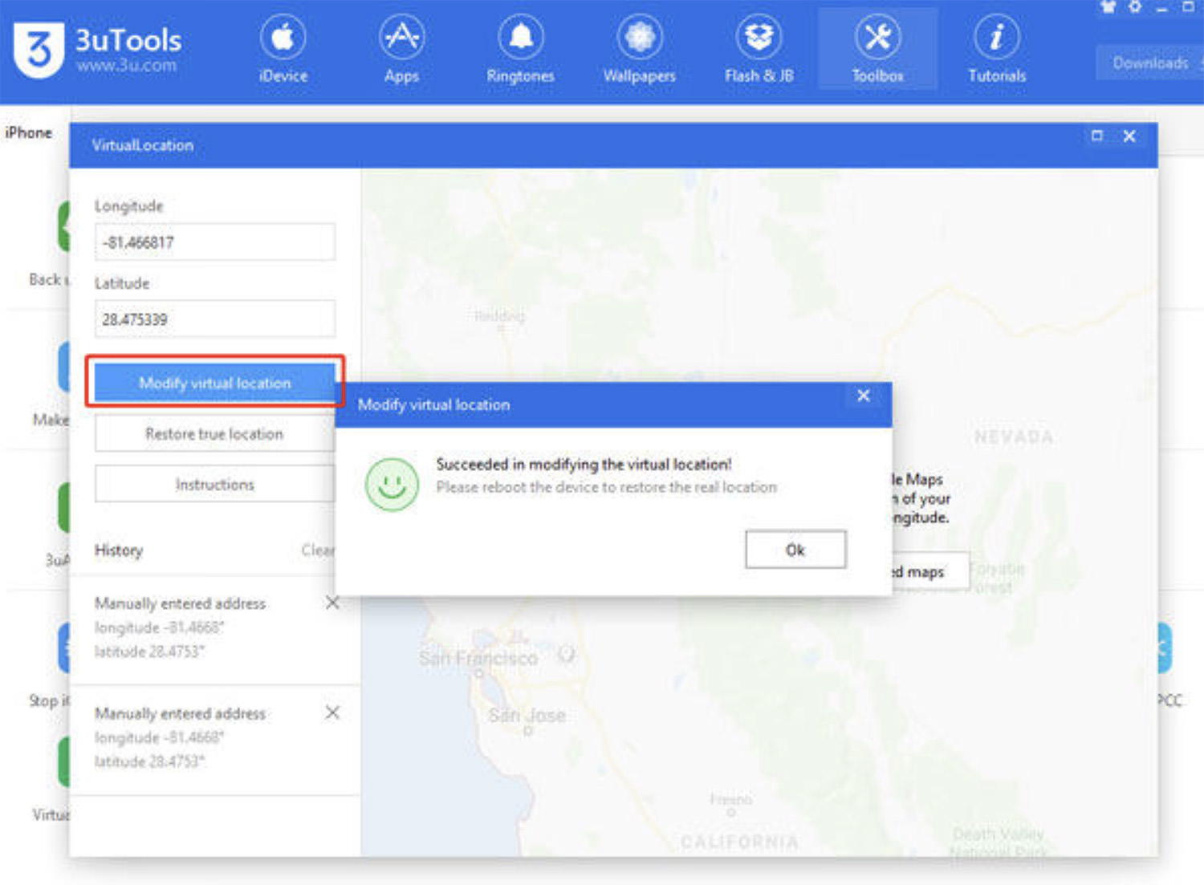
Task: Clear the location History
Action: [318, 550]
